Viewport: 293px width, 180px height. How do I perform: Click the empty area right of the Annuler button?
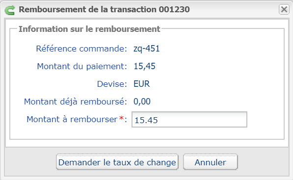(x=263, y=162)
